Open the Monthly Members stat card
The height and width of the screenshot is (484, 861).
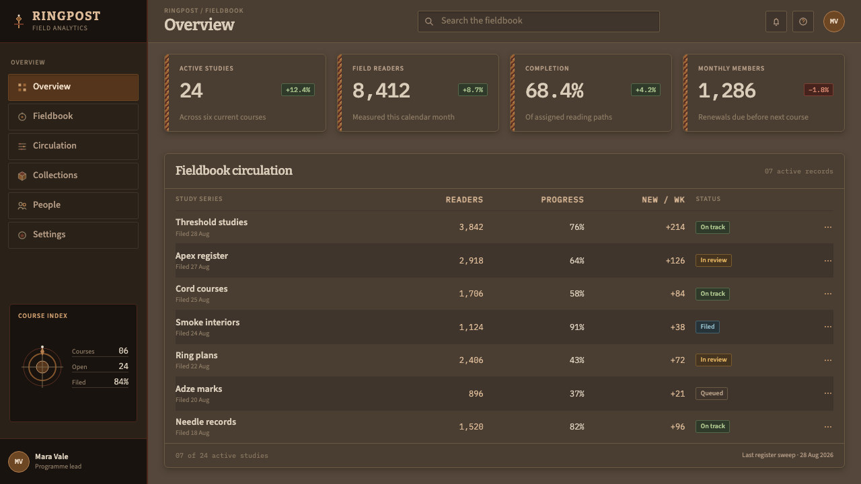(764, 93)
